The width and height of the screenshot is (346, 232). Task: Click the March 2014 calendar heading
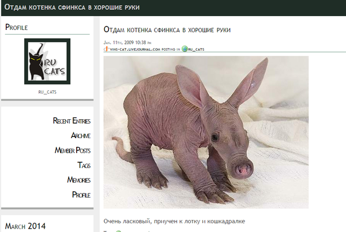(25, 226)
